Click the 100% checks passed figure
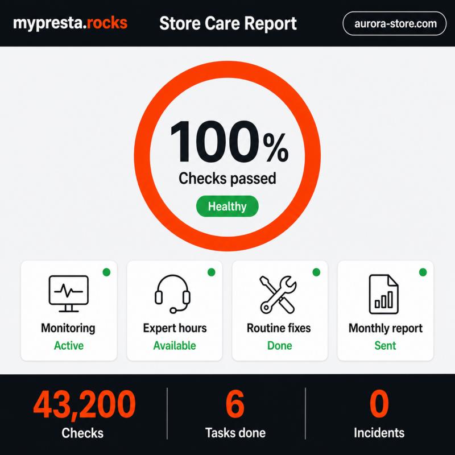 coord(229,142)
